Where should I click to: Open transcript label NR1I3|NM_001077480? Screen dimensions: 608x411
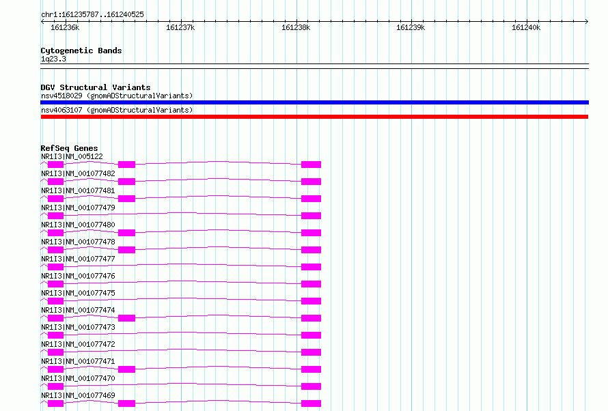click(x=78, y=225)
